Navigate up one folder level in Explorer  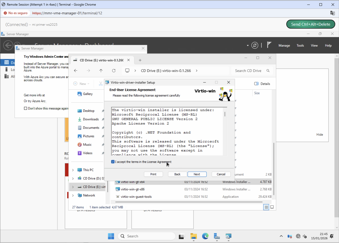(101, 71)
